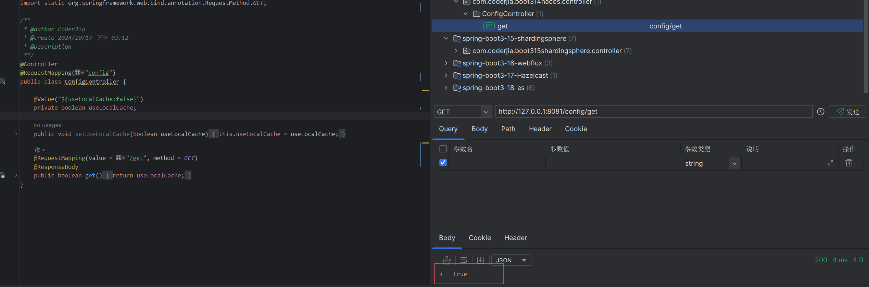Screen dimensions: 869x287
Task: Click the 4 B response size text
Action: click(x=858, y=260)
